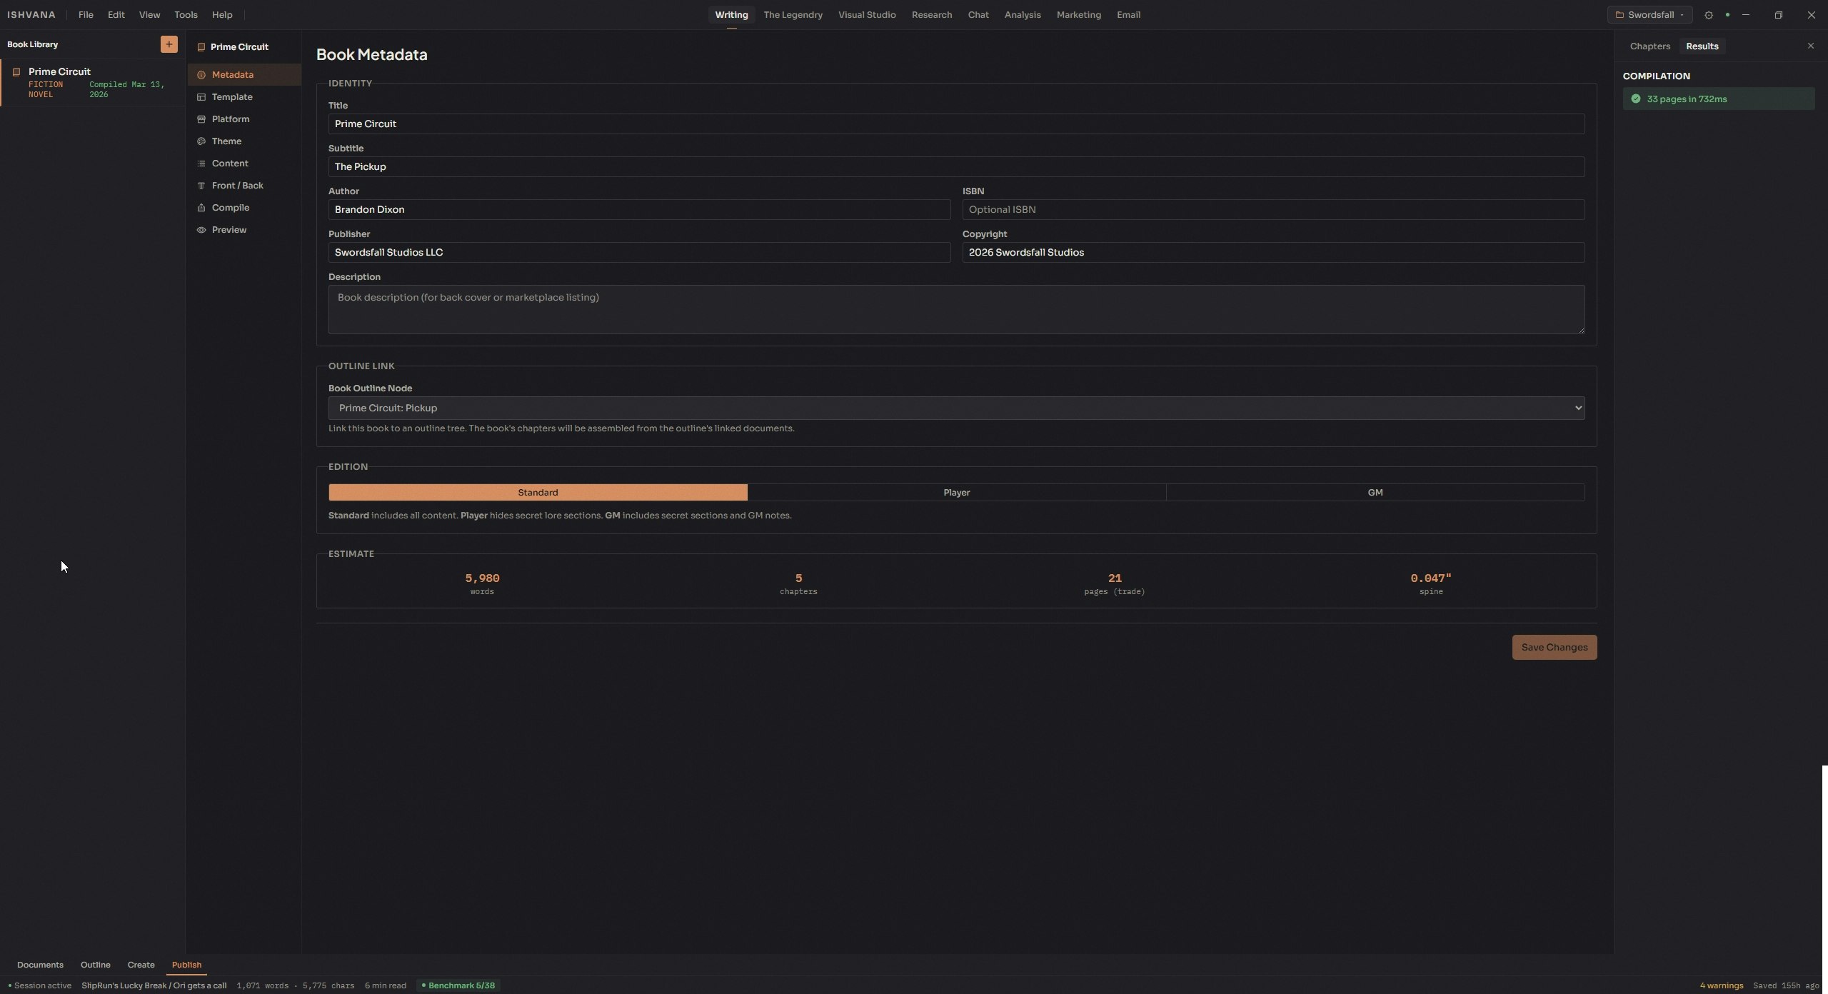
Task: Click into the ISBN input field
Action: pyautogui.click(x=1272, y=210)
